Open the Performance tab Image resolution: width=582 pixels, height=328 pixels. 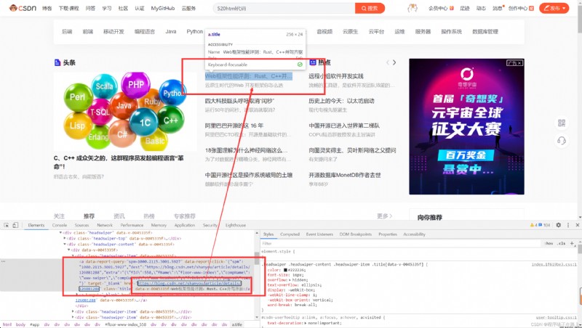tap(132, 225)
